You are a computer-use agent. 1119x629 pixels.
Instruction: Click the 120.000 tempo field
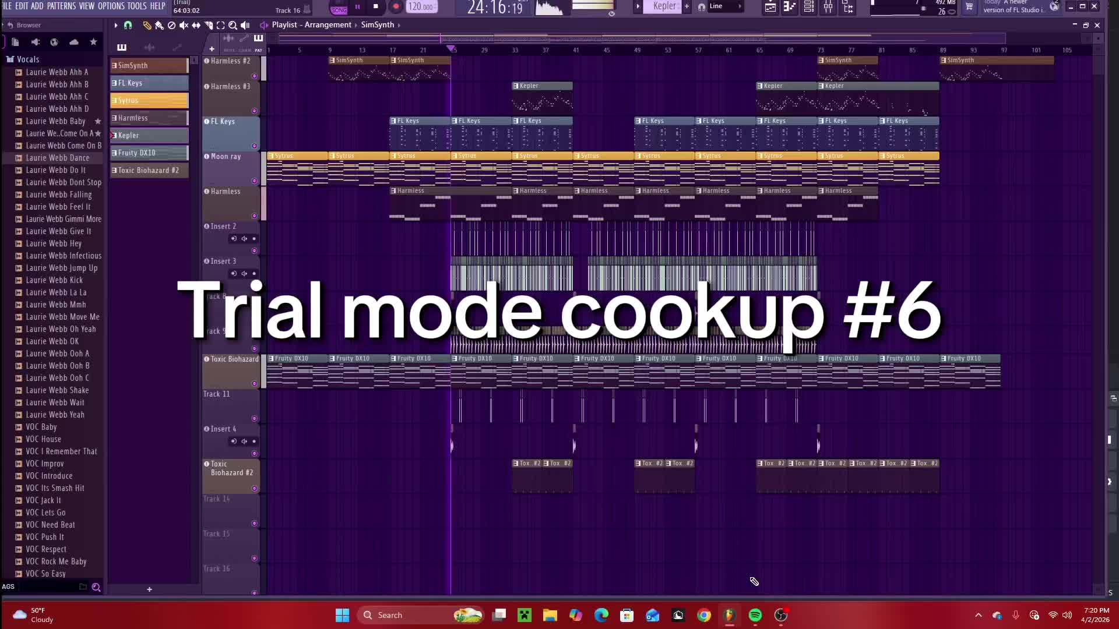[x=421, y=7]
